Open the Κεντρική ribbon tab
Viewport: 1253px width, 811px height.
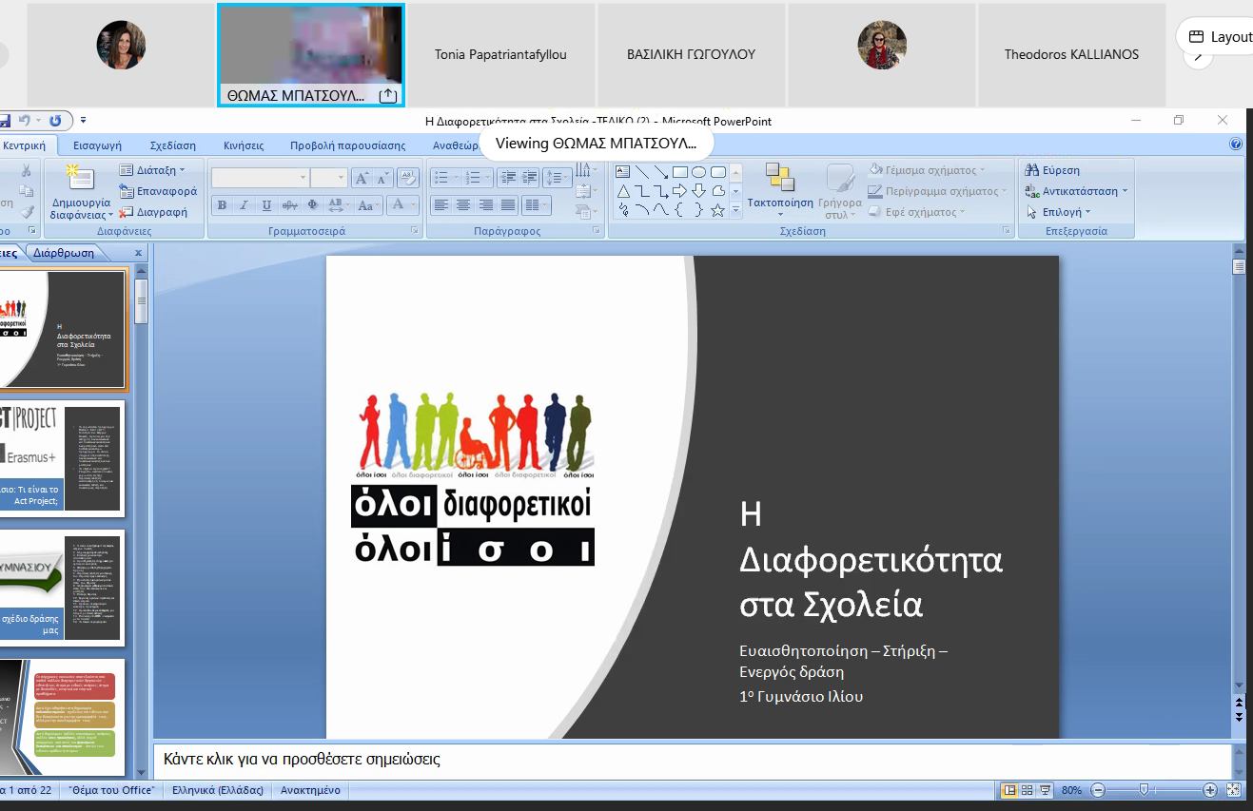coord(25,145)
